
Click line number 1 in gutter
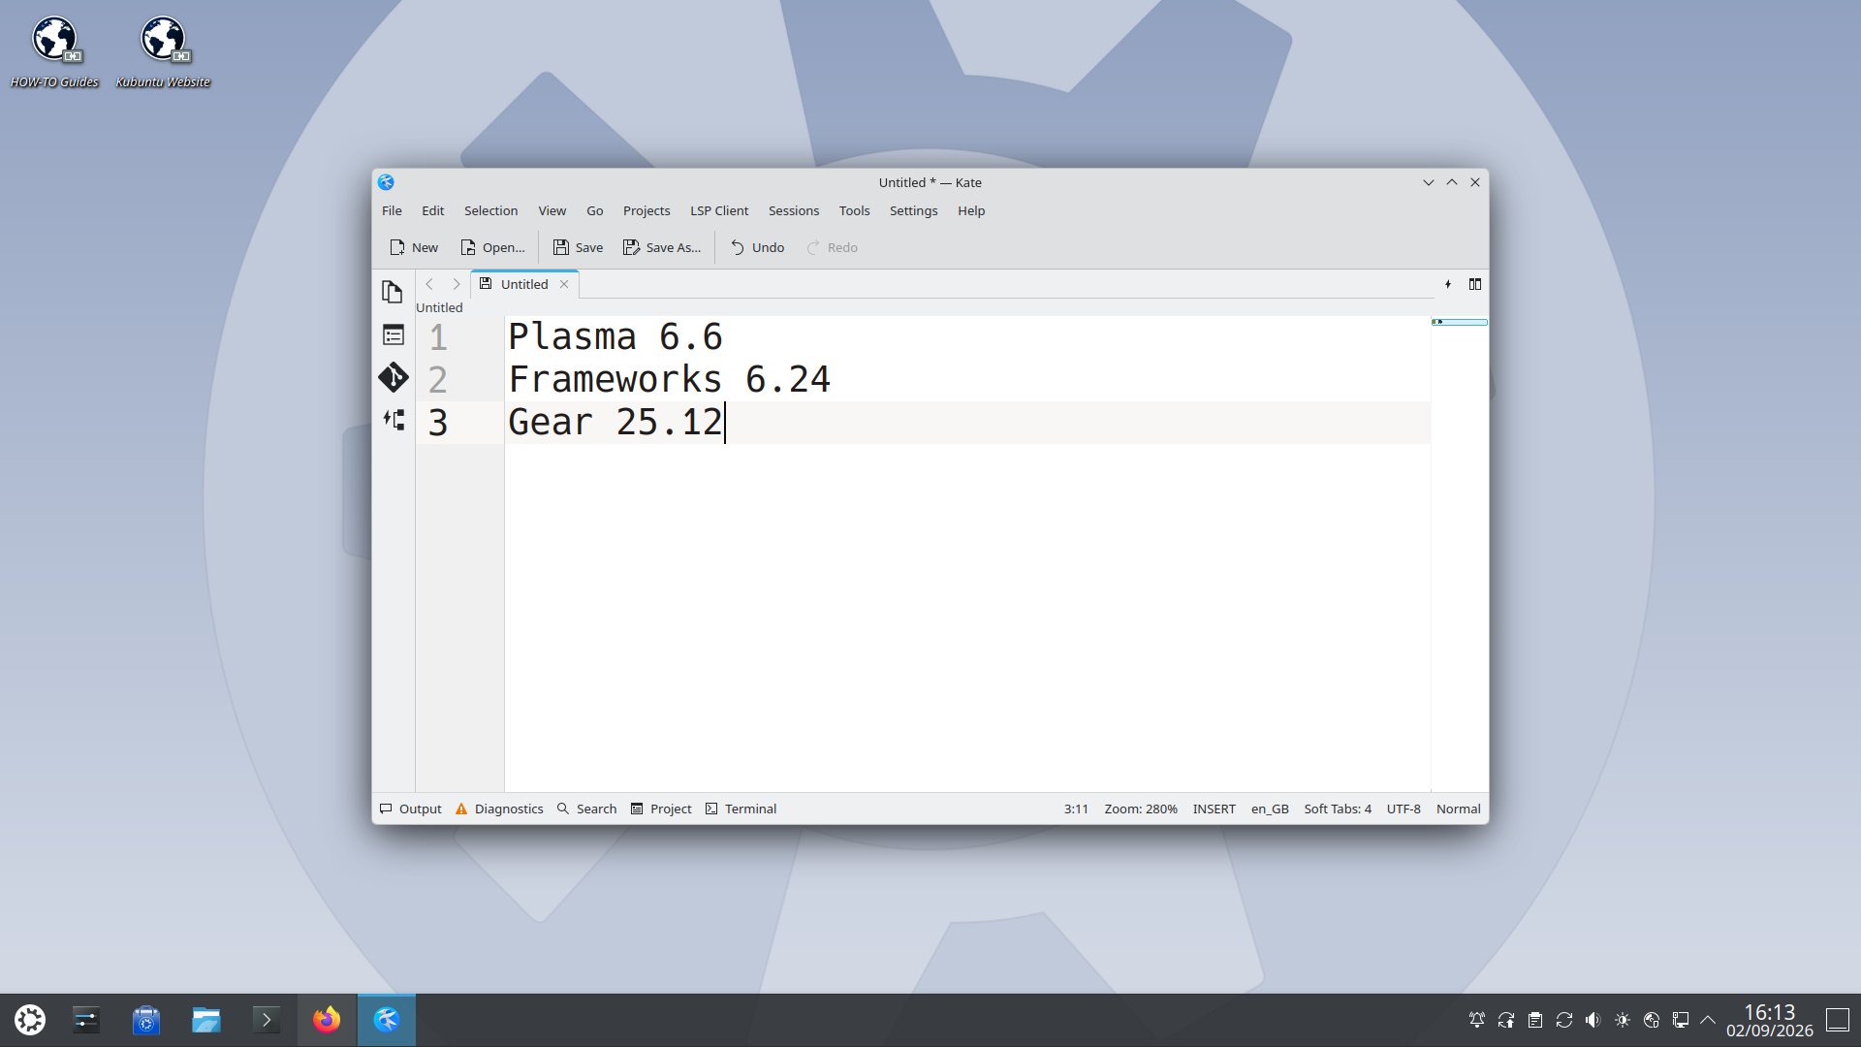(438, 337)
